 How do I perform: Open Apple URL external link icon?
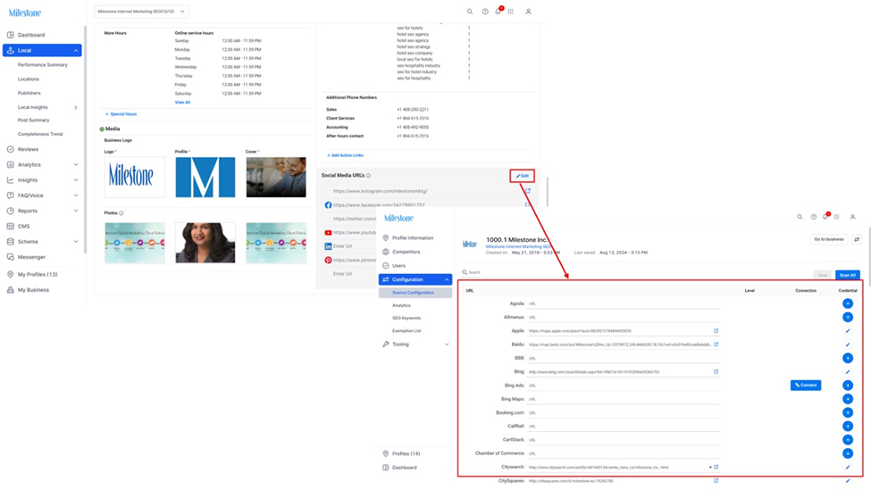click(x=716, y=331)
